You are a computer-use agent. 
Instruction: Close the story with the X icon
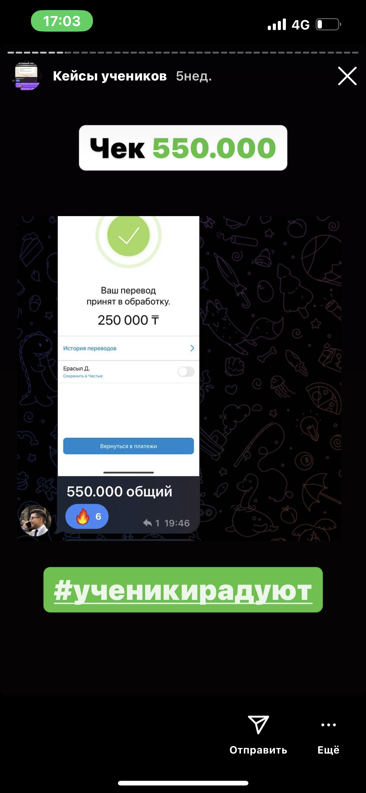point(347,76)
